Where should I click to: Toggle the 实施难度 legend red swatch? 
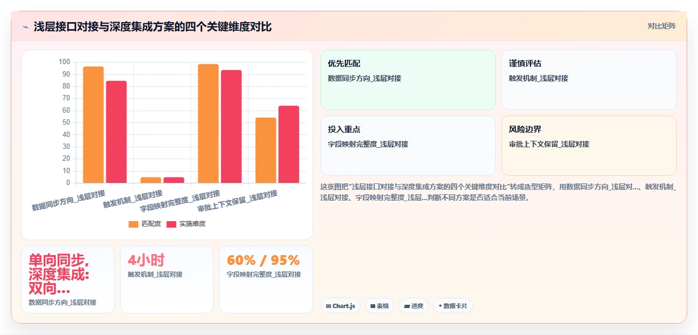click(171, 224)
